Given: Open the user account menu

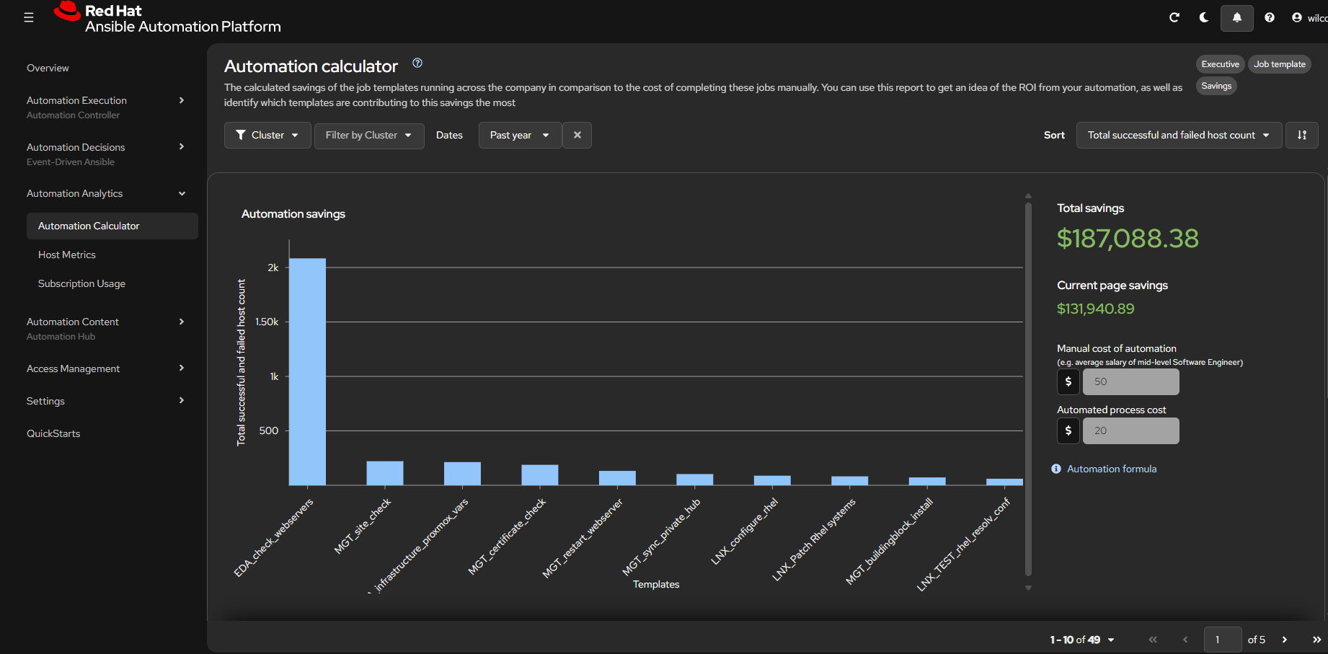Looking at the screenshot, I should (1309, 18).
